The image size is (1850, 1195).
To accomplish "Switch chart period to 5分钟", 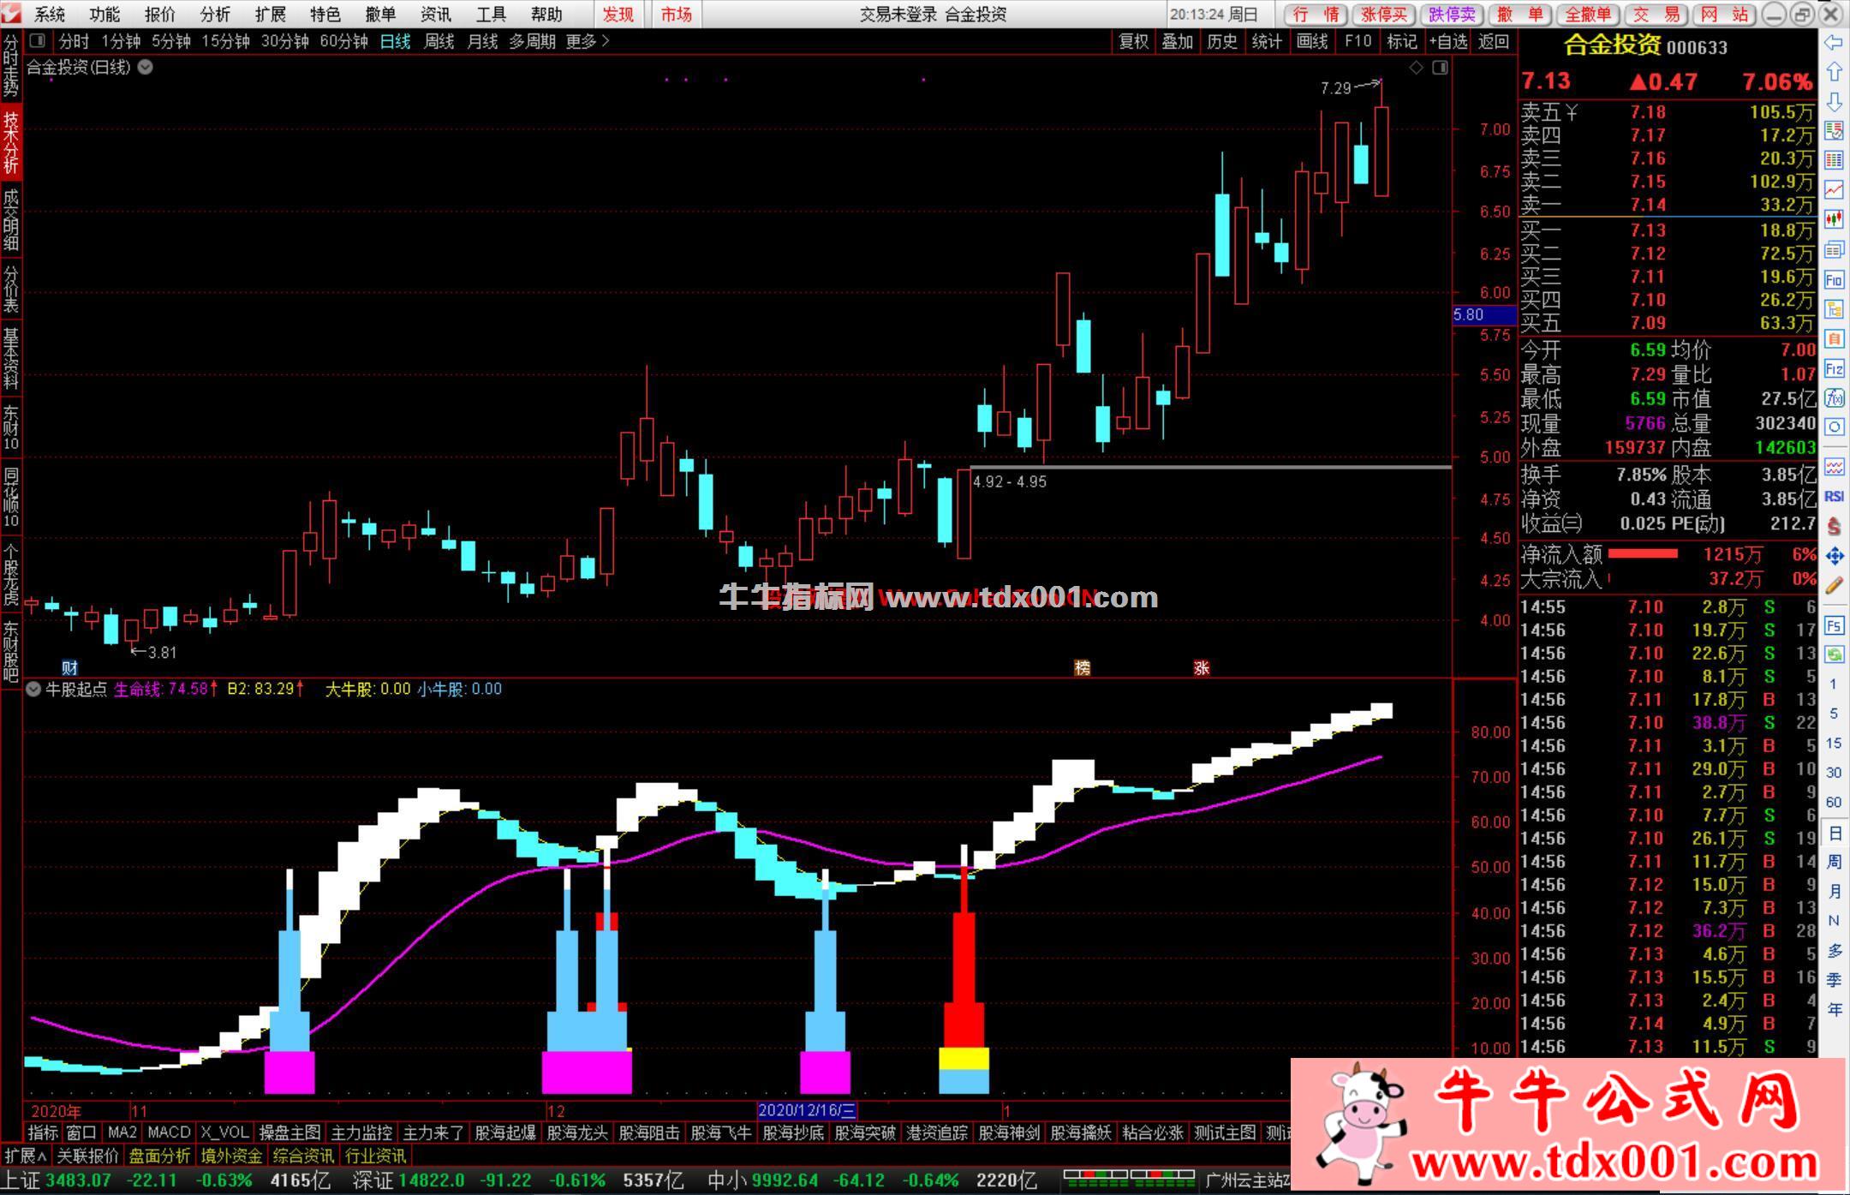I will [171, 41].
